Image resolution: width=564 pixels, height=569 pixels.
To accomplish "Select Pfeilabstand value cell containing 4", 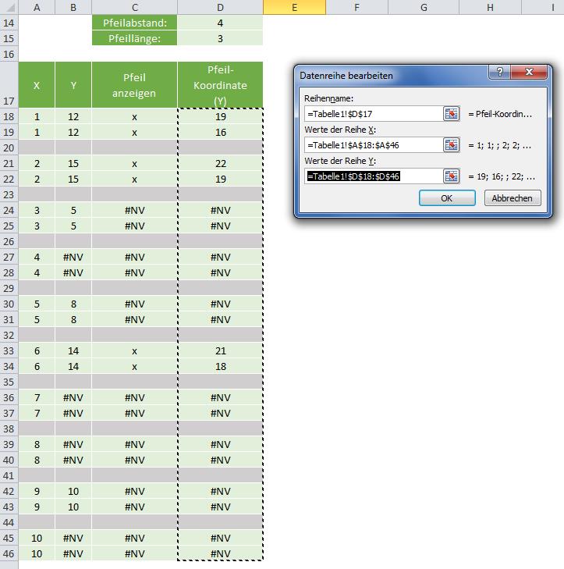I will coord(220,23).
